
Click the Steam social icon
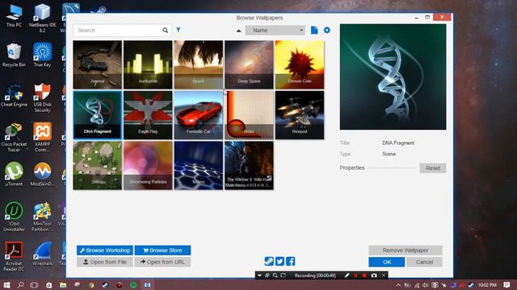coord(269,261)
